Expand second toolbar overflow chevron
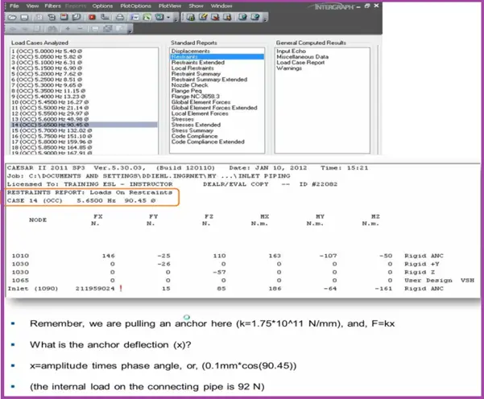The width and height of the screenshot is (484, 399). (x=266, y=19)
